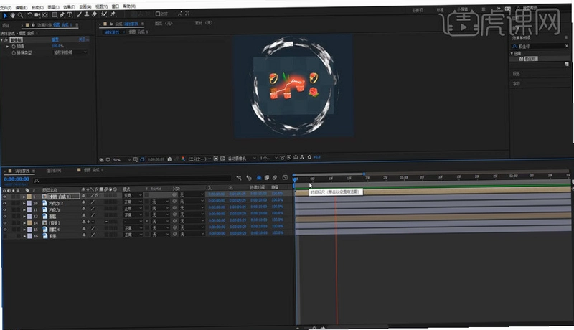Click the snapshot camera icon in viewer
The image size is (574, 330).
(x=170, y=159)
